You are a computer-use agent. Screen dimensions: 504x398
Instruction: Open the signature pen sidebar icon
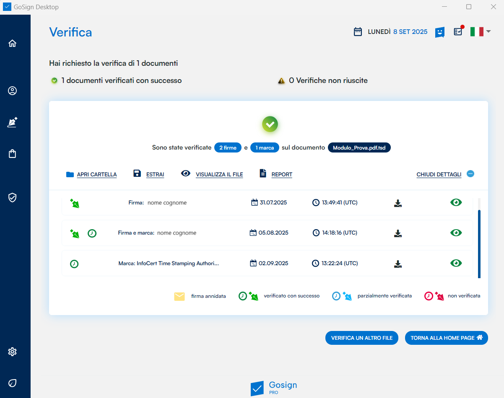[x=13, y=122]
